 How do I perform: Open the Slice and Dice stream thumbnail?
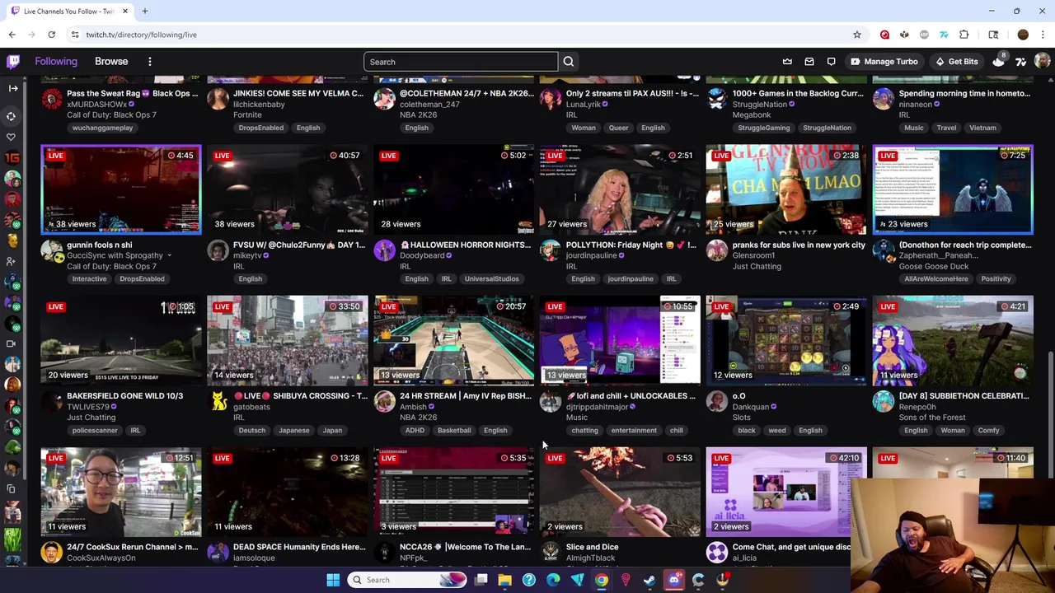[x=620, y=493]
